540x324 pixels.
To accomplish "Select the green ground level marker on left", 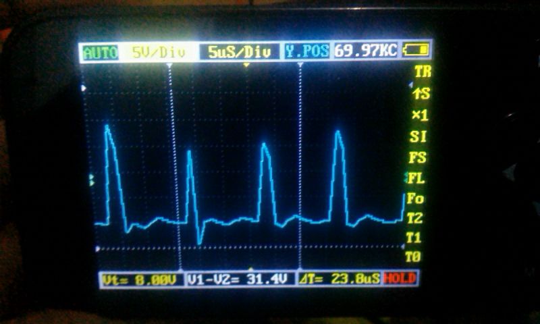I will [92, 180].
